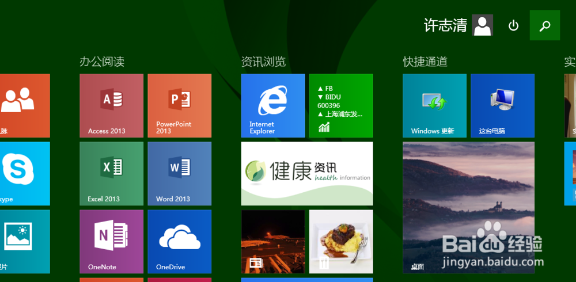Launch the Skype tile
This screenshot has width=576, height=282.
25,173
